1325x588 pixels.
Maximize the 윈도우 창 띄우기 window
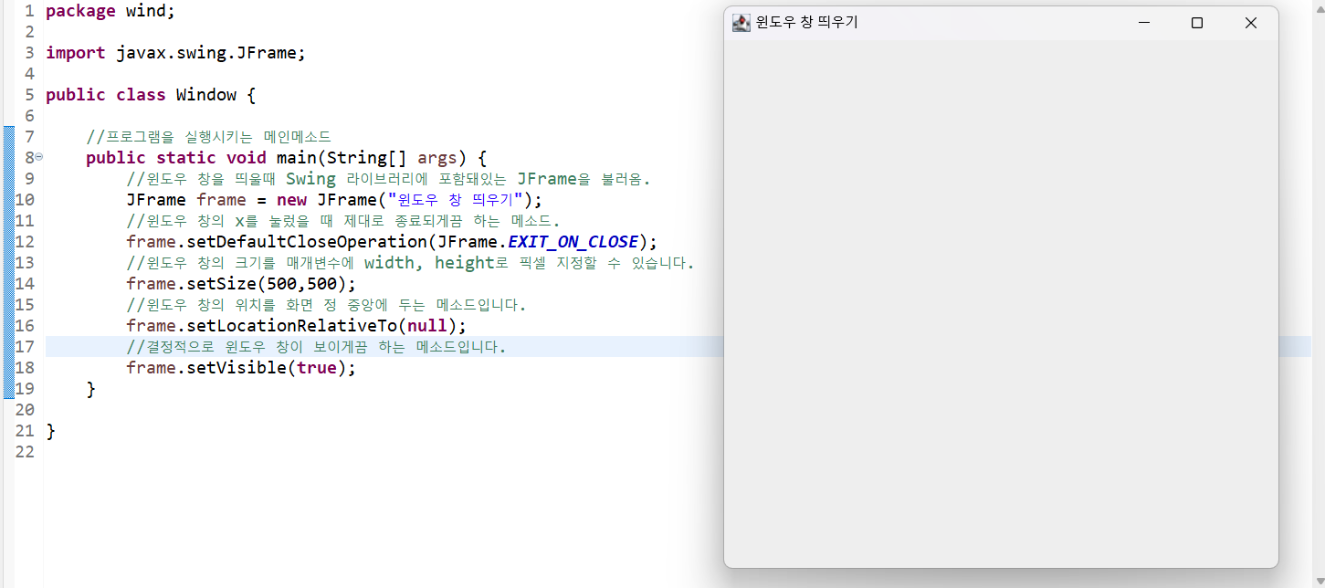point(1196,23)
